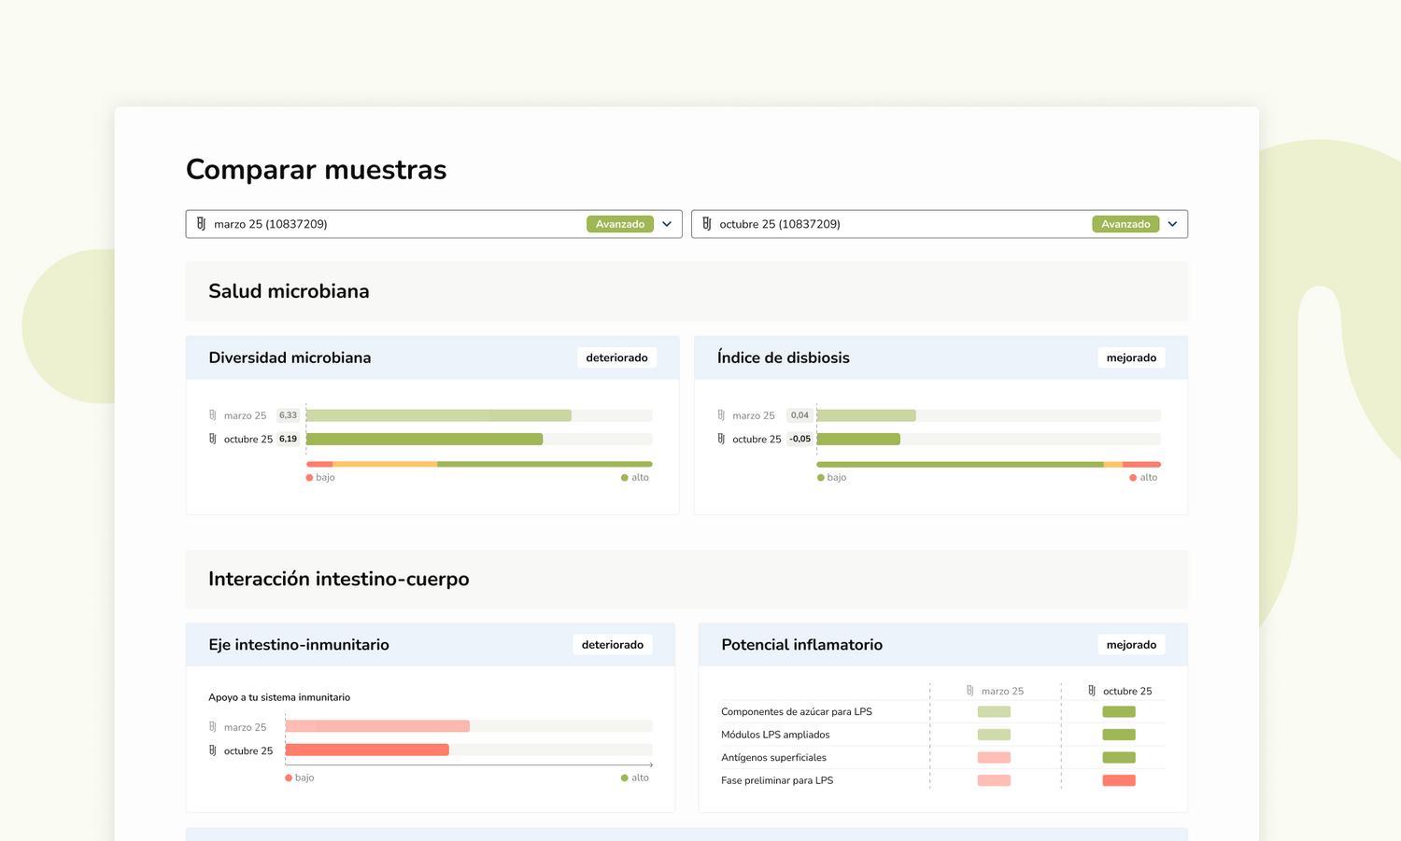Viewport: 1401px width, 841px height.
Task: Click Avanzado badge on octubre 25 selector
Action: (x=1125, y=224)
